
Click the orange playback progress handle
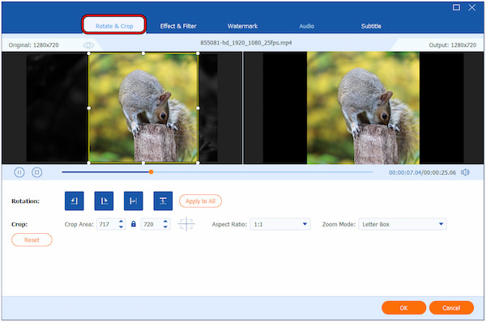[151, 172]
